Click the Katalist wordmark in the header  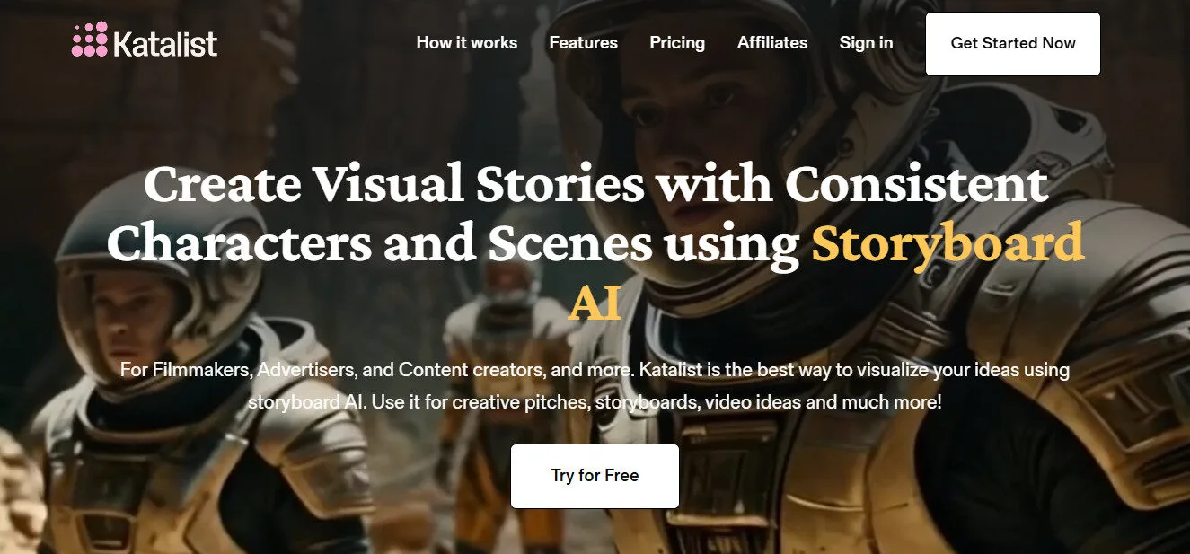166,42
